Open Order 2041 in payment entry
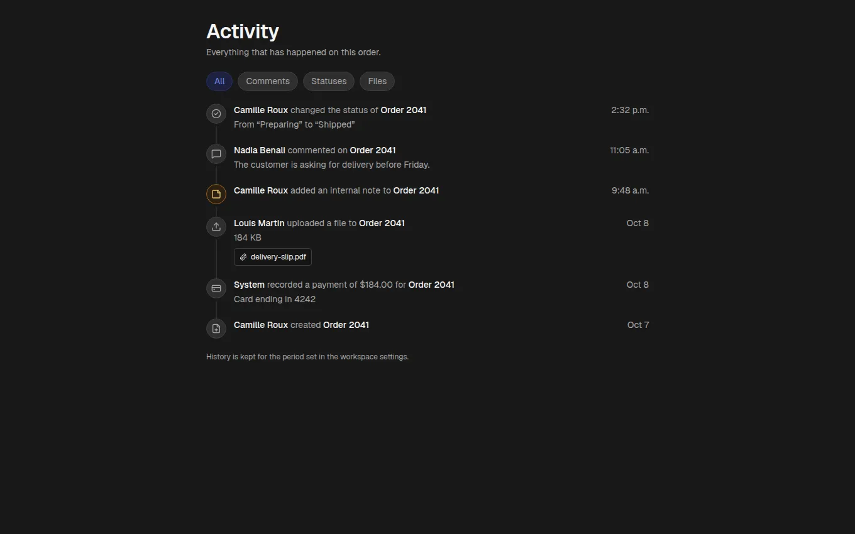 click(x=431, y=285)
